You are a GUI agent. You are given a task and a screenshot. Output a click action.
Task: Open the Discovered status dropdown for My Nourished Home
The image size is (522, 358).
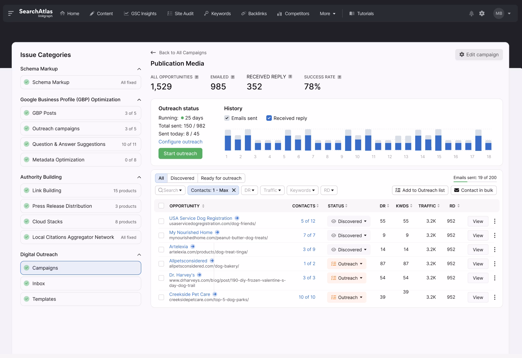tap(349, 235)
